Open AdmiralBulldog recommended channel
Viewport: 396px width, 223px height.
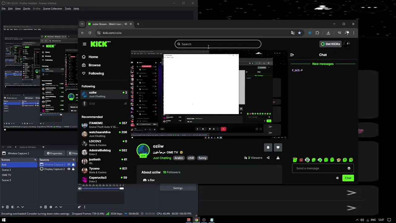[x=104, y=152]
